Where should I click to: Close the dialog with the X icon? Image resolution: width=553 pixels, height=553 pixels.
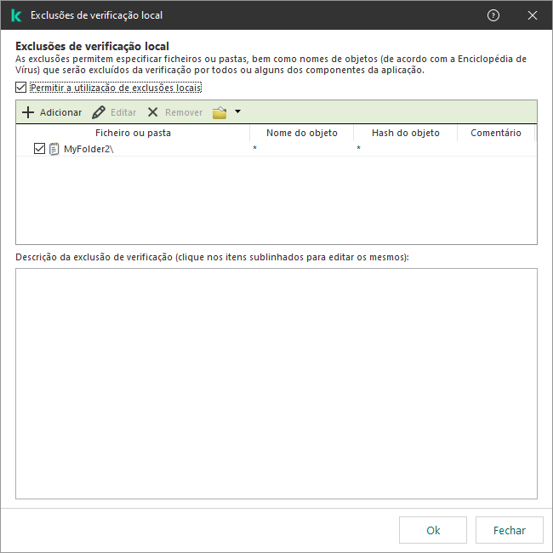coord(533,15)
